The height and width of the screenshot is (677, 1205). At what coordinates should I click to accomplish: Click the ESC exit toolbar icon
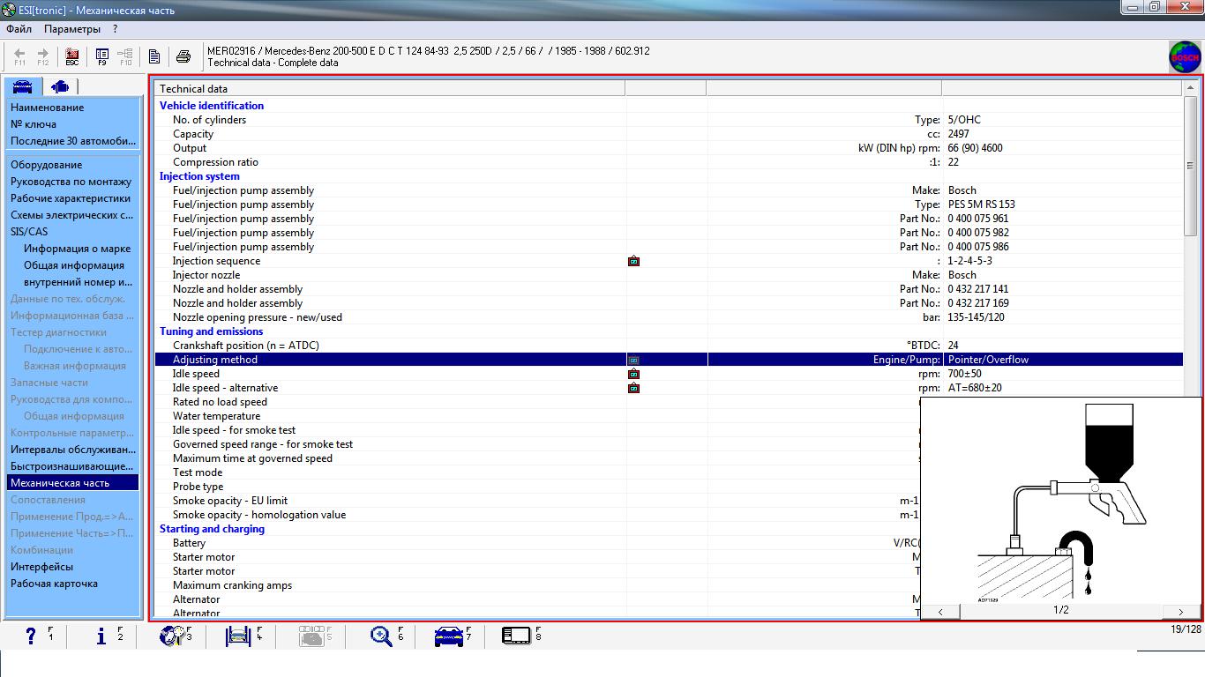coord(72,57)
